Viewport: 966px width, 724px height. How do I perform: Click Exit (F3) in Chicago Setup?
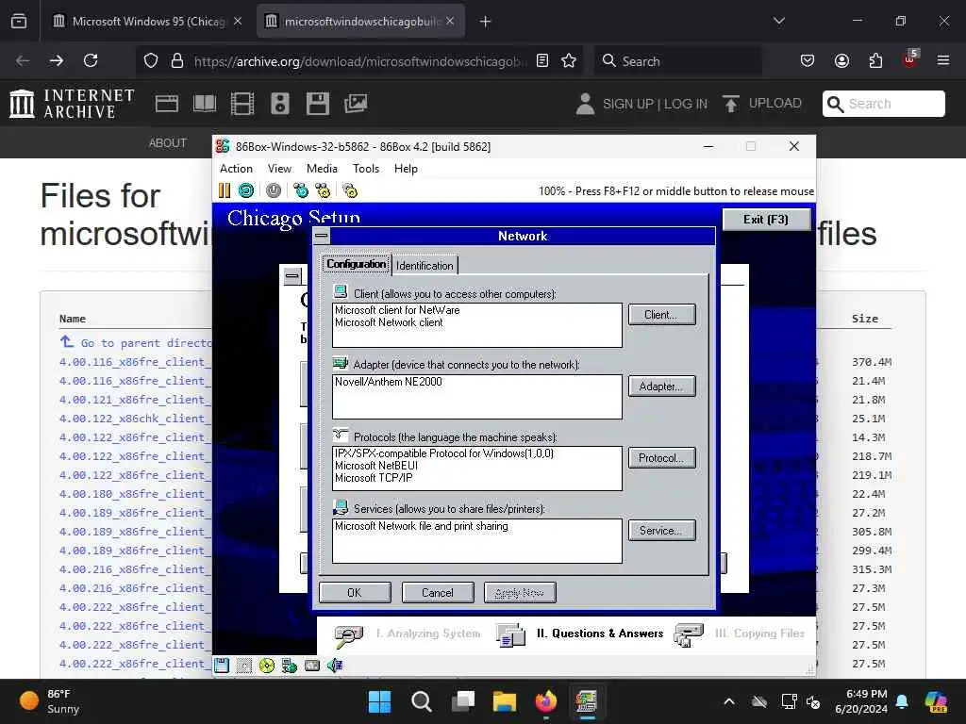click(766, 220)
